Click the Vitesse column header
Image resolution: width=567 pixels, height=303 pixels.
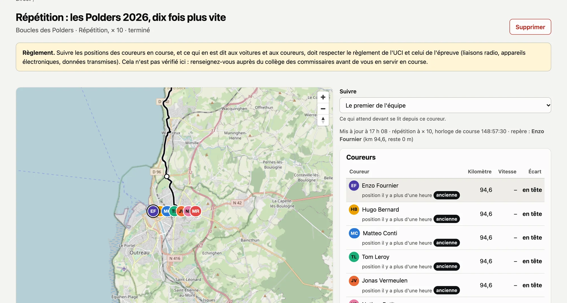pyautogui.click(x=507, y=172)
